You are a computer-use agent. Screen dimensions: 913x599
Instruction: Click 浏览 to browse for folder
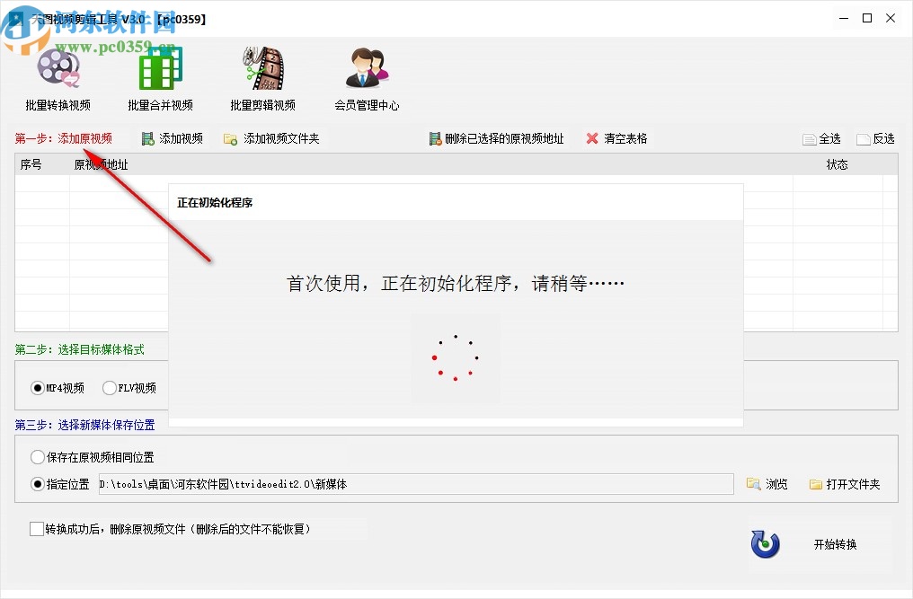click(x=767, y=484)
